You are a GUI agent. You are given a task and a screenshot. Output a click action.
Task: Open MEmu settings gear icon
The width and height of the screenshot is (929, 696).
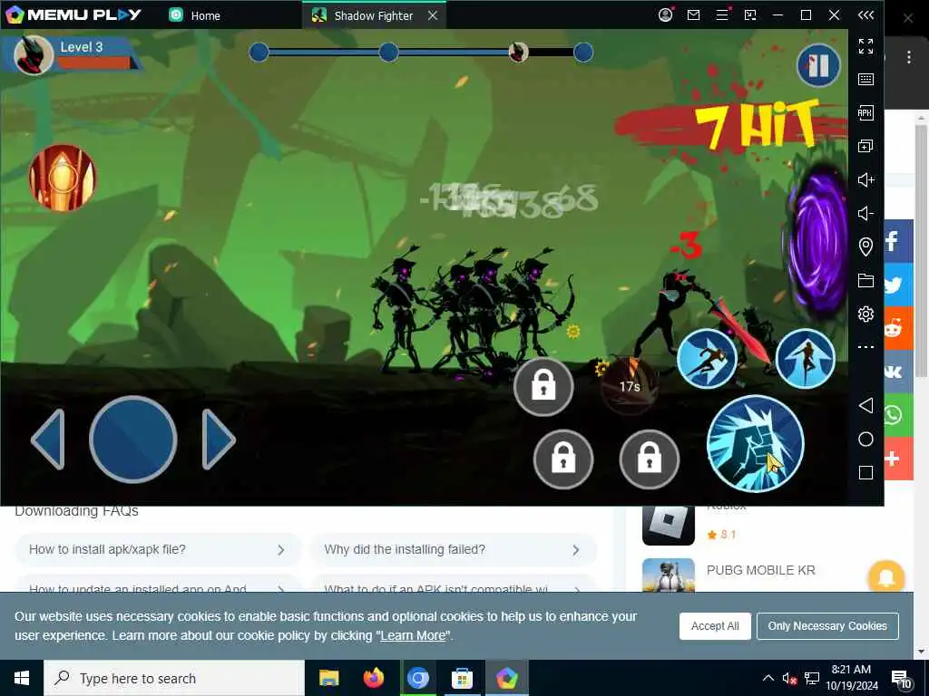[x=865, y=314]
